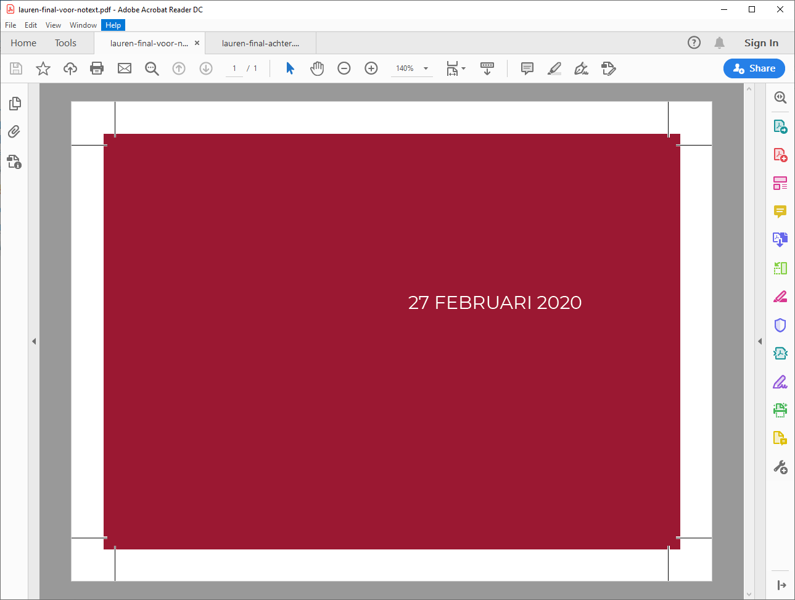
Task: Select the Highlight text tool
Action: pyautogui.click(x=554, y=68)
